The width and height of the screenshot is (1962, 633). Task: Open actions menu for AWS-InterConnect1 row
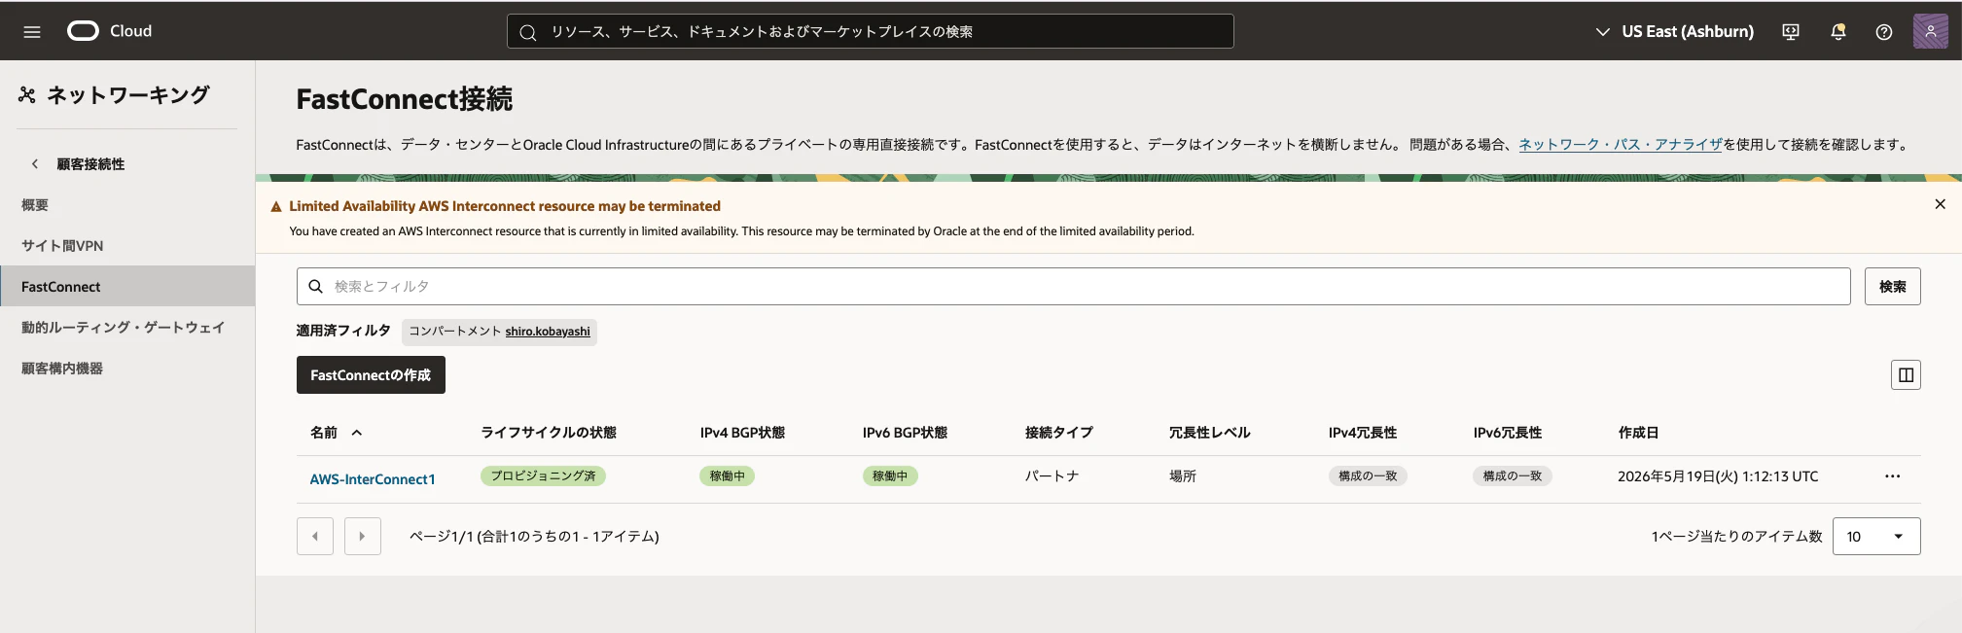1892,476
